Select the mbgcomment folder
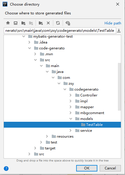125x175 pixels. point(90,113)
